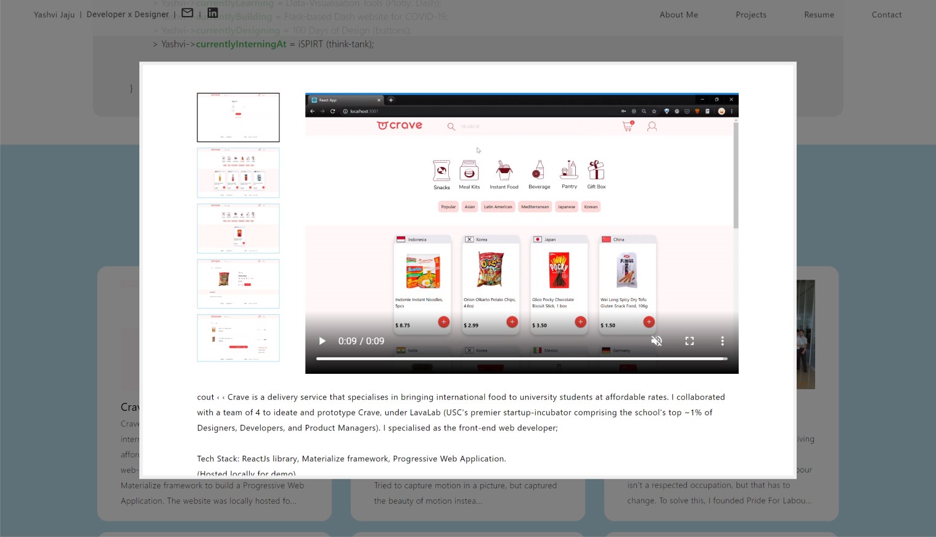Image resolution: width=936 pixels, height=537 pixels.
Task: Add Orion Olkarto Potato Chips with the plus button
Action: click(512, 321)
